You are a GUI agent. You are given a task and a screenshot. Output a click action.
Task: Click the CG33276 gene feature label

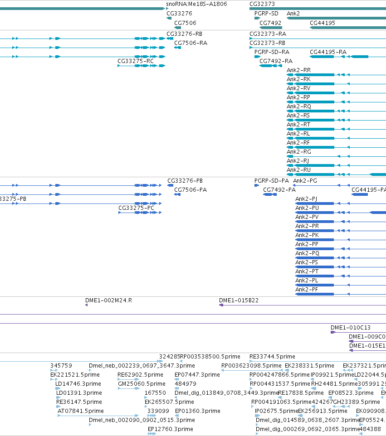click(179, 13)
